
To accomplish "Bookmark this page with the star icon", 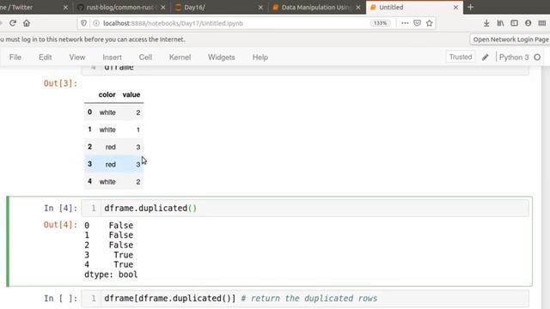I will pos(430,23).
